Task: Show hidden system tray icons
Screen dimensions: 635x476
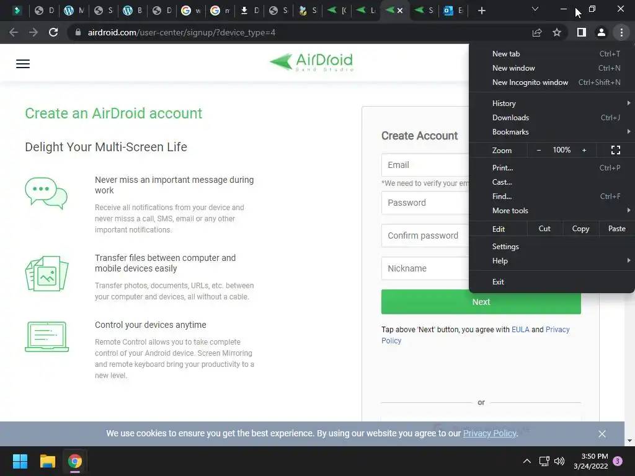Action: pos(527,461)
